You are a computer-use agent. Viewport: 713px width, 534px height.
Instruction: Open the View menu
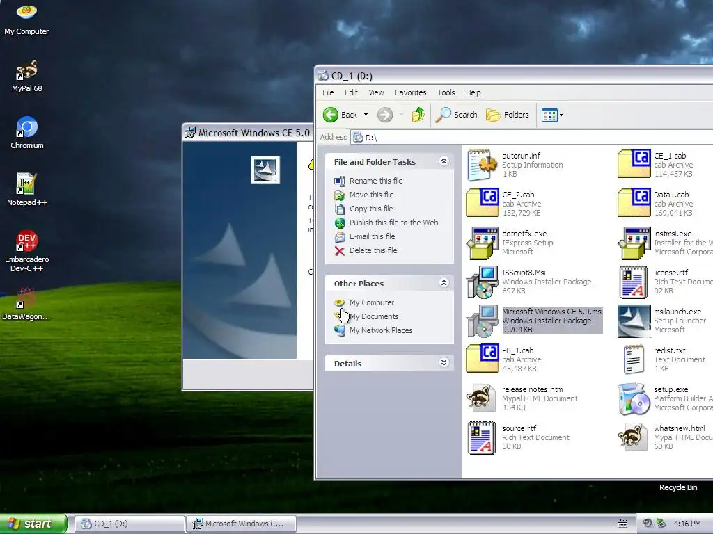[376, 92]
